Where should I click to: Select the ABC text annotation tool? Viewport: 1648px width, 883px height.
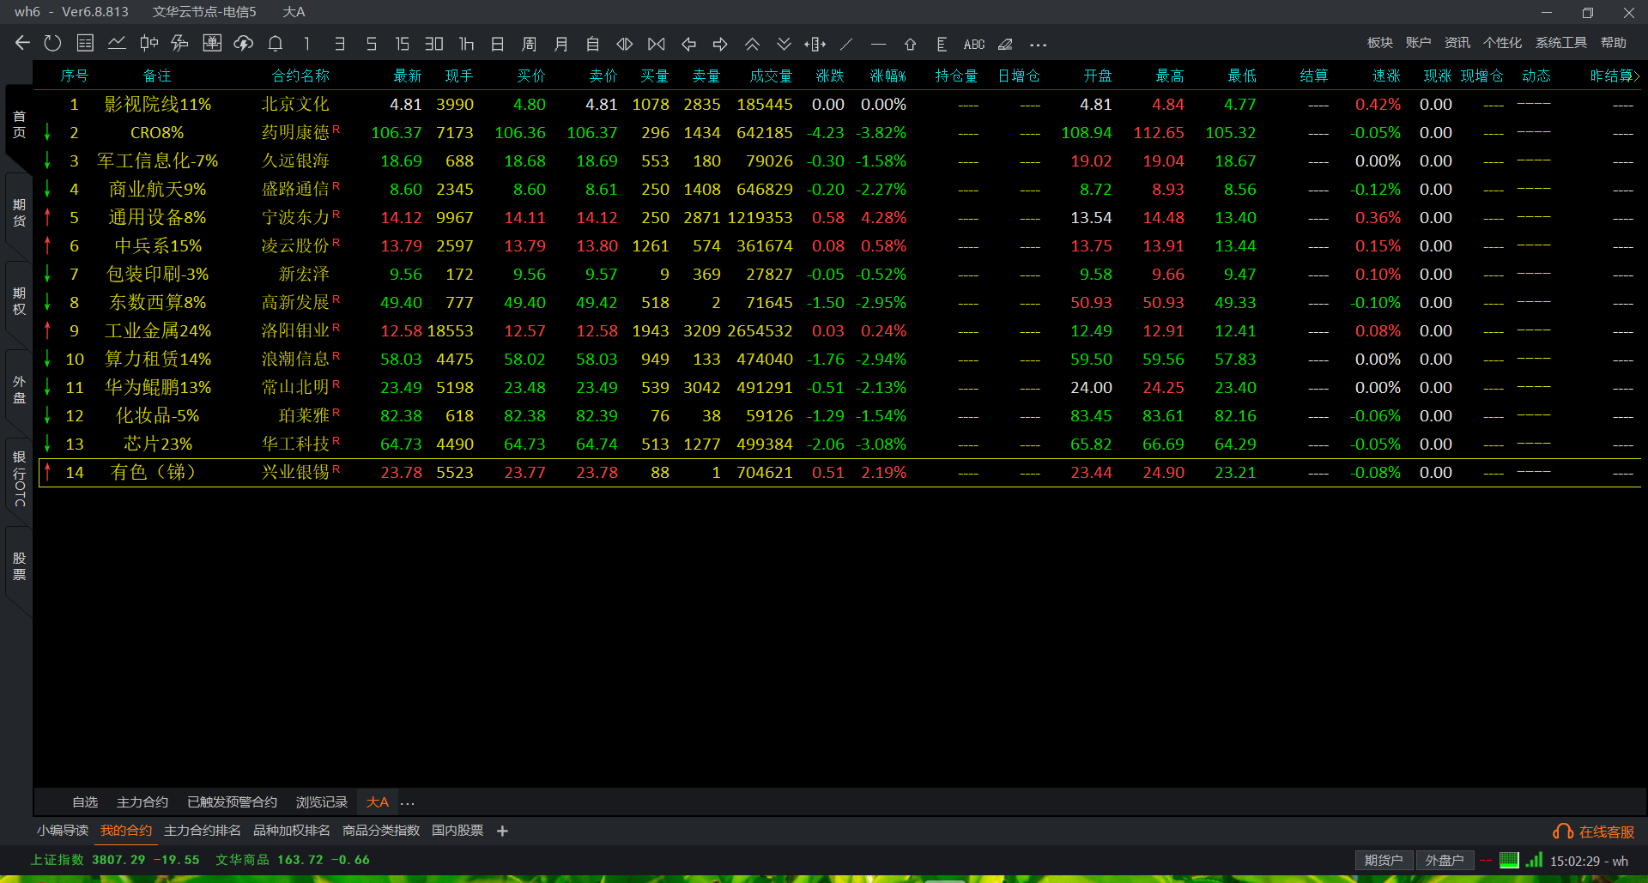point(973,44)
